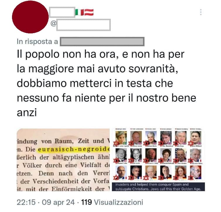Click the dark caption bar under the portrait grid

tap(158, 187)
